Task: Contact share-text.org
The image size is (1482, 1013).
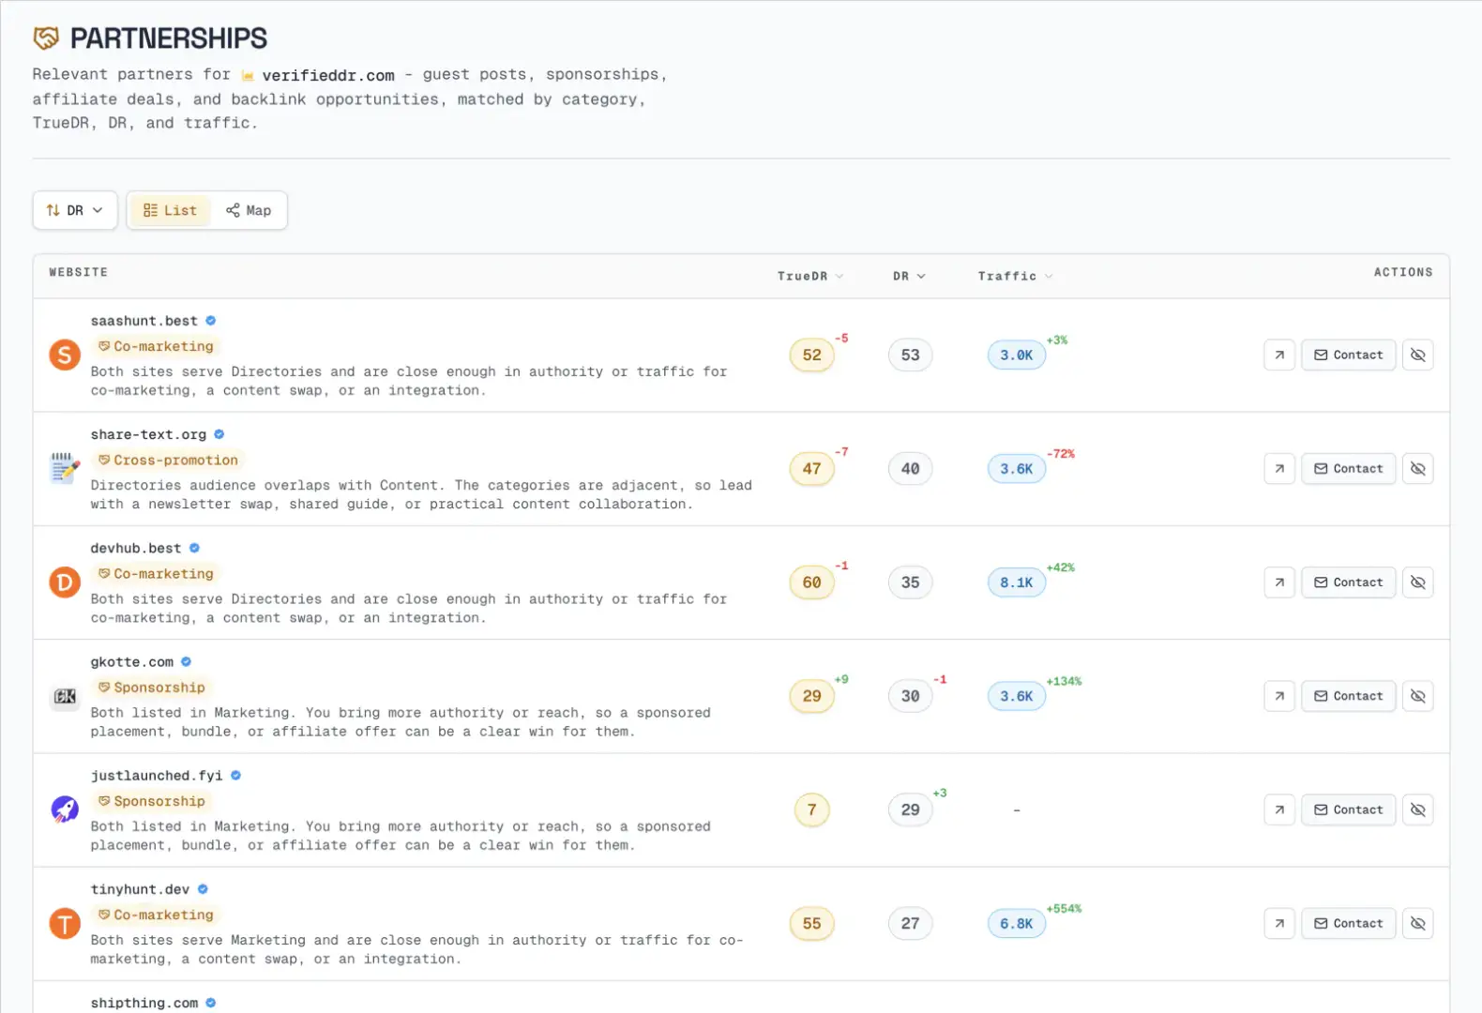Action: coord(1348,468)
